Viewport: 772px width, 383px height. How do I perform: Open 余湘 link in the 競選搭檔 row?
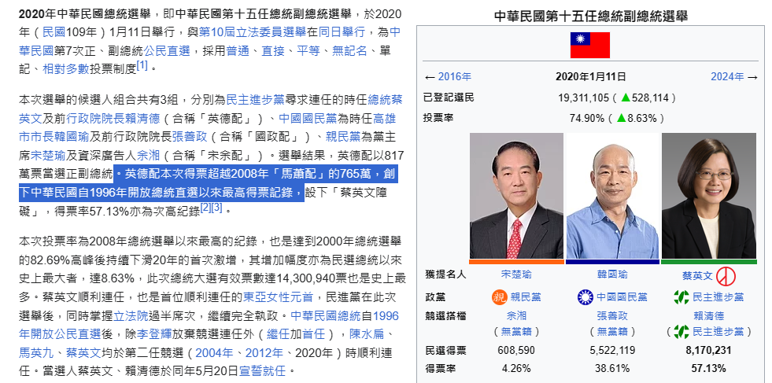pos(516,315)
